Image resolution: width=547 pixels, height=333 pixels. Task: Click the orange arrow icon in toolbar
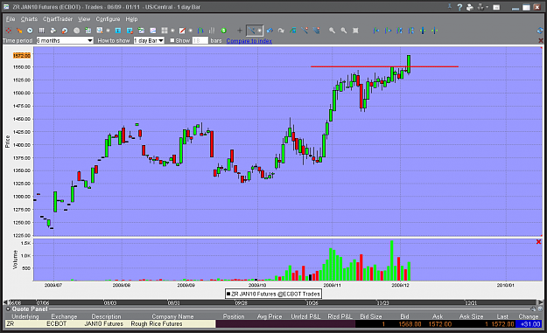tap(19, 31)
